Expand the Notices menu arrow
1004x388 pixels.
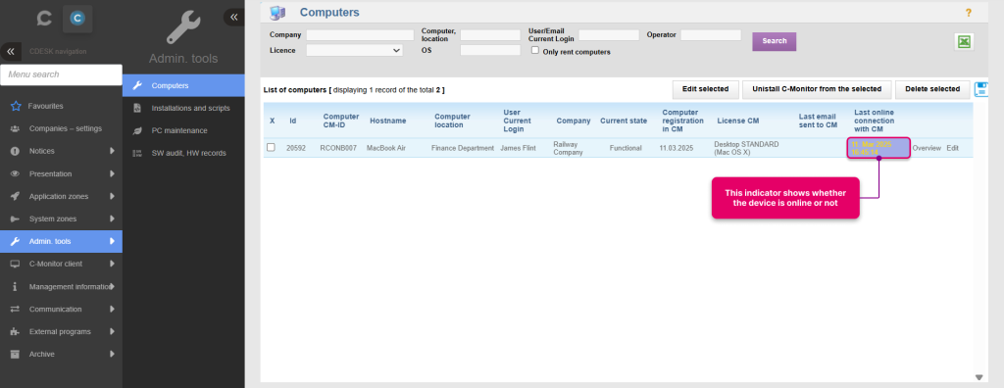pyautogui.click(x=112, y=151)
